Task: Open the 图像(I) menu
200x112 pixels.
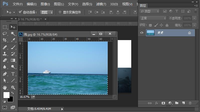Action: click(x=45, y=4)
